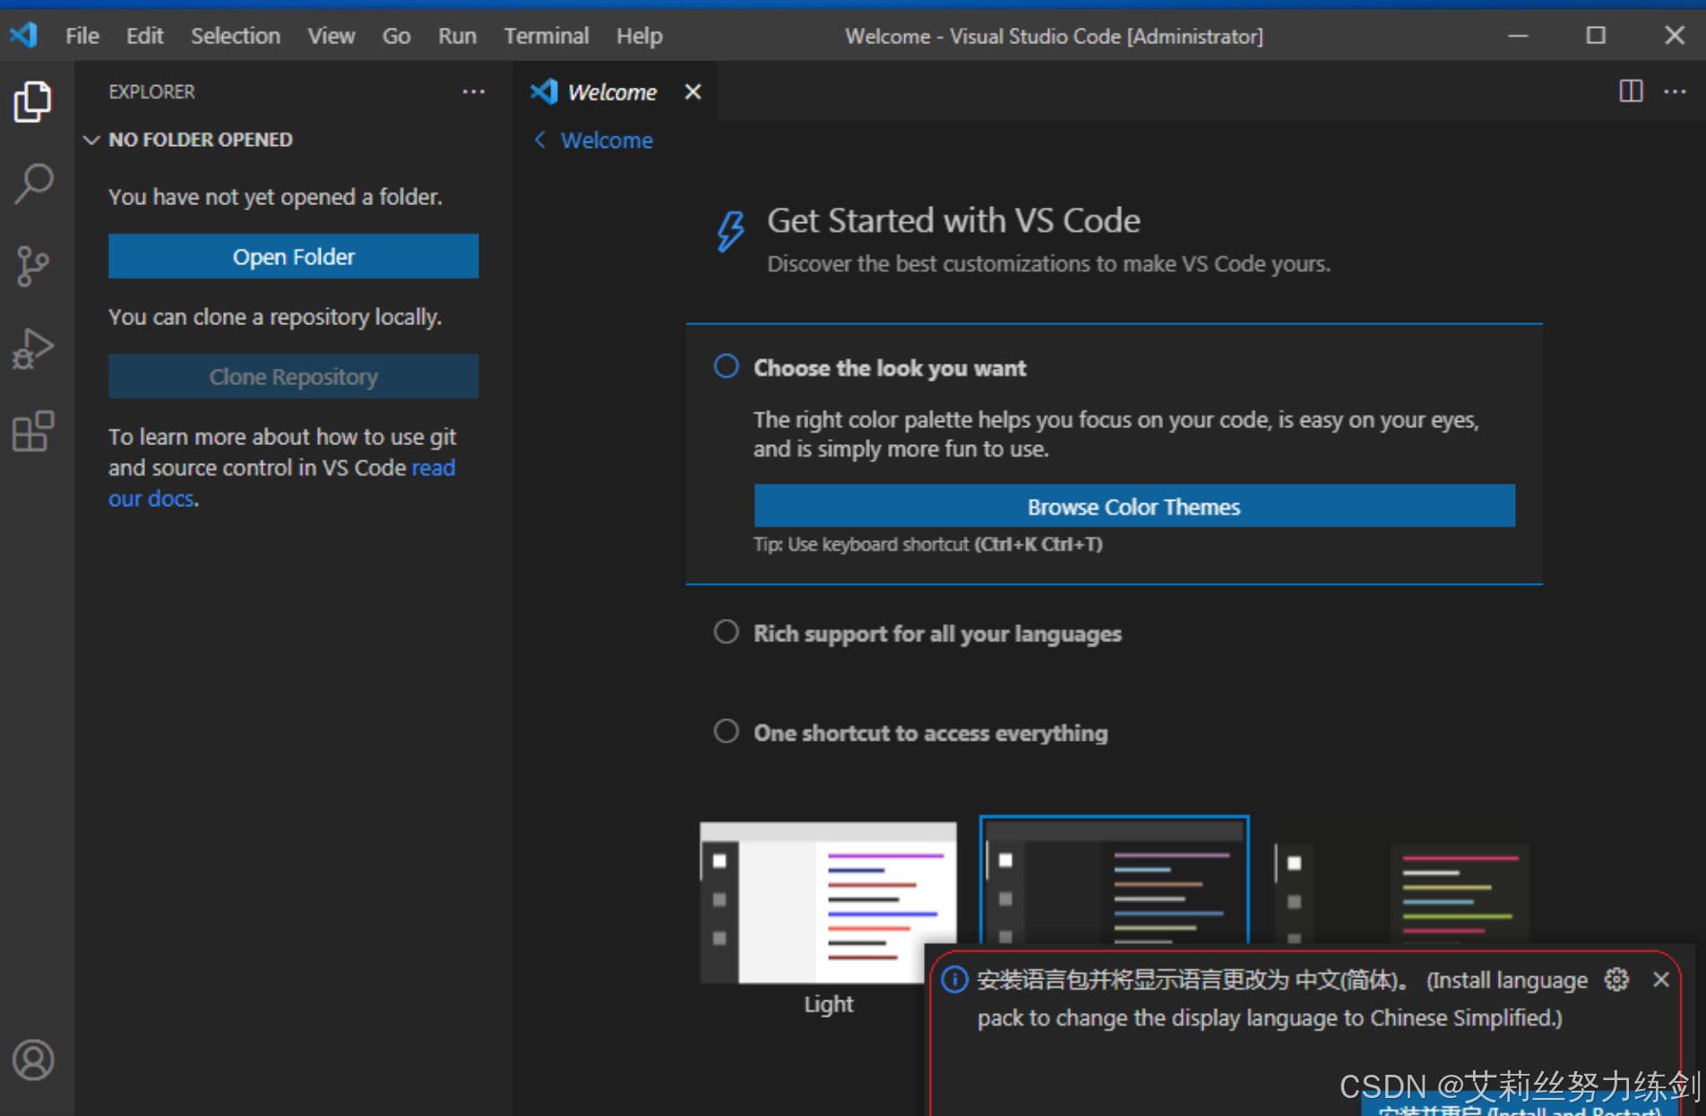Open the File menu

(x=82, y=36)
